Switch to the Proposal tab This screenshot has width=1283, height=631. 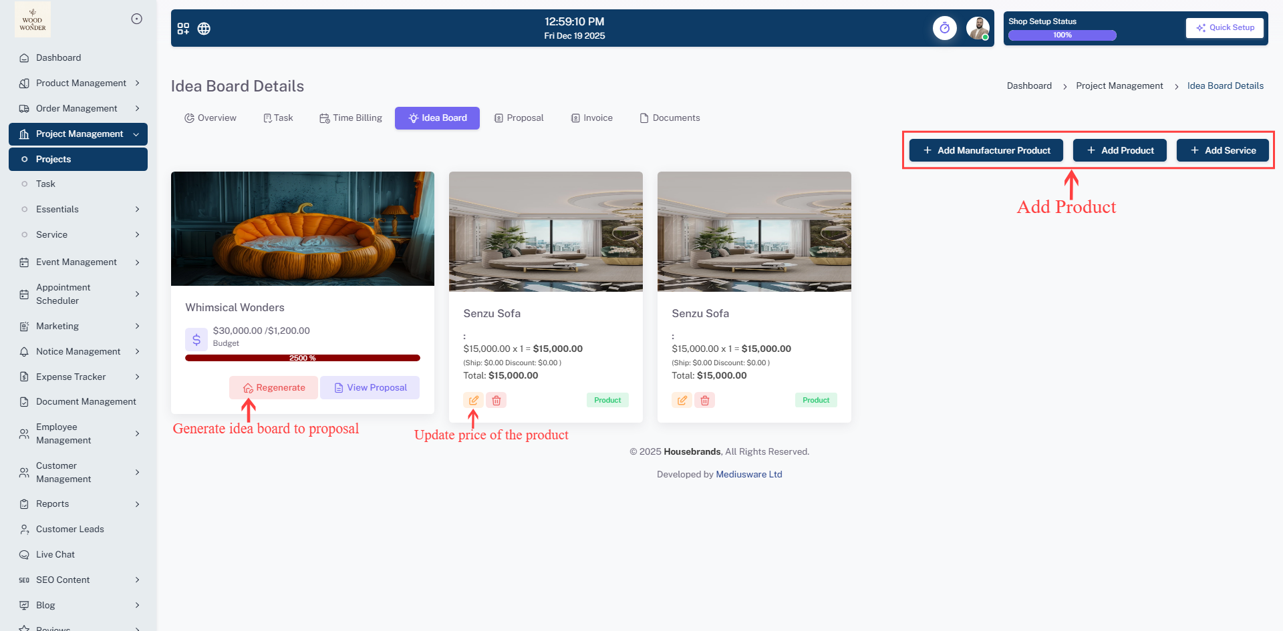(519, 118)
